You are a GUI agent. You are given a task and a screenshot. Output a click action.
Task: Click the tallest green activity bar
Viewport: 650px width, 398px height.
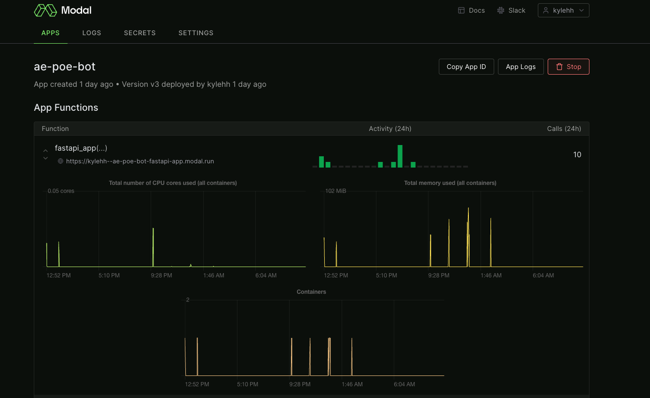[400, 156]
